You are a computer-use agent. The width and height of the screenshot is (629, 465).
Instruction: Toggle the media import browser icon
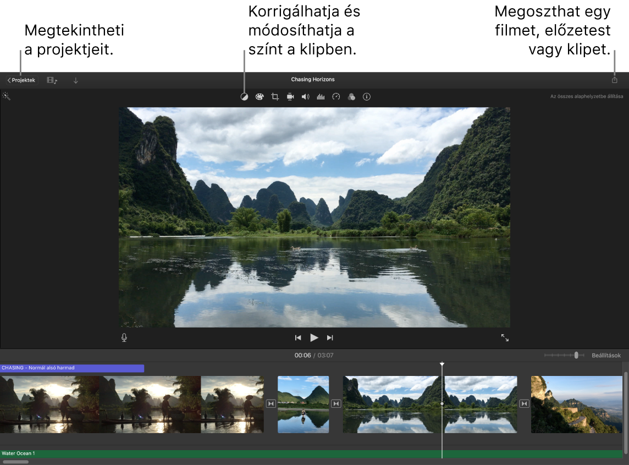pyautogui.click(x=51, y=80)
